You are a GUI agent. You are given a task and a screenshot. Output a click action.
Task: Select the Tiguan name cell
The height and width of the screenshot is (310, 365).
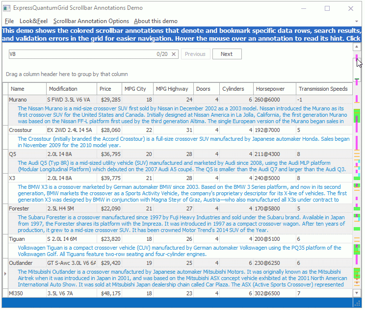pyautogui.click(x=27, y=239)
